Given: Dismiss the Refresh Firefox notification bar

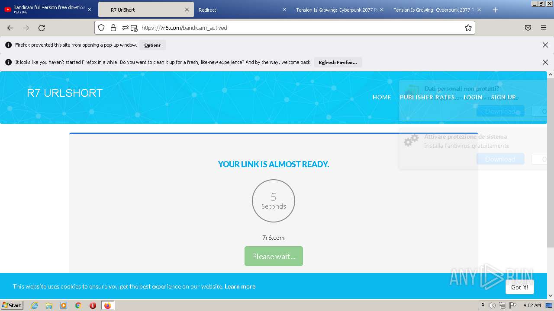Looking at the screenshot, I should pos(545,62).
